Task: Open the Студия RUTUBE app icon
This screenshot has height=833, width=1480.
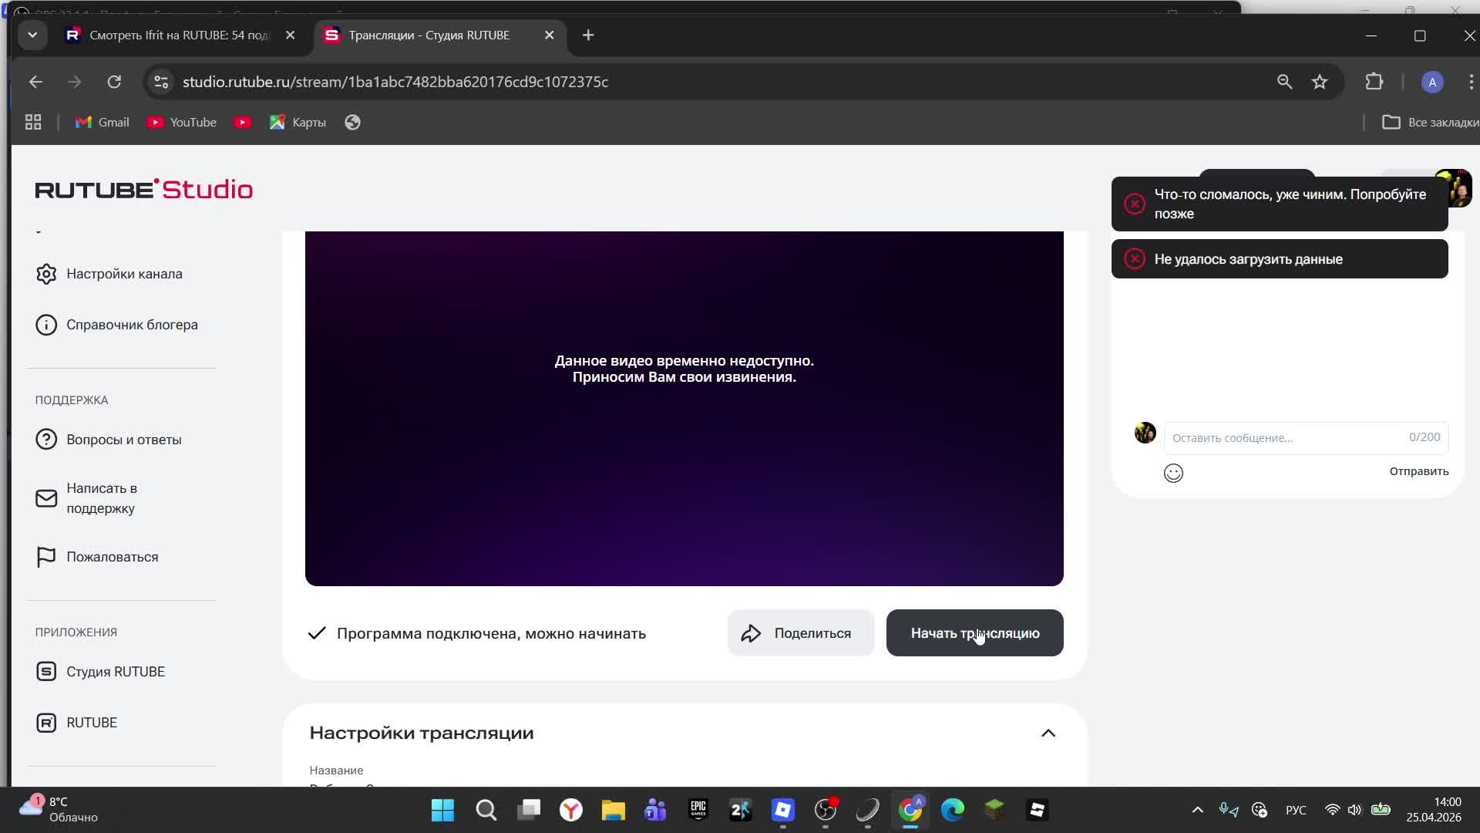Action: [46, 671]
